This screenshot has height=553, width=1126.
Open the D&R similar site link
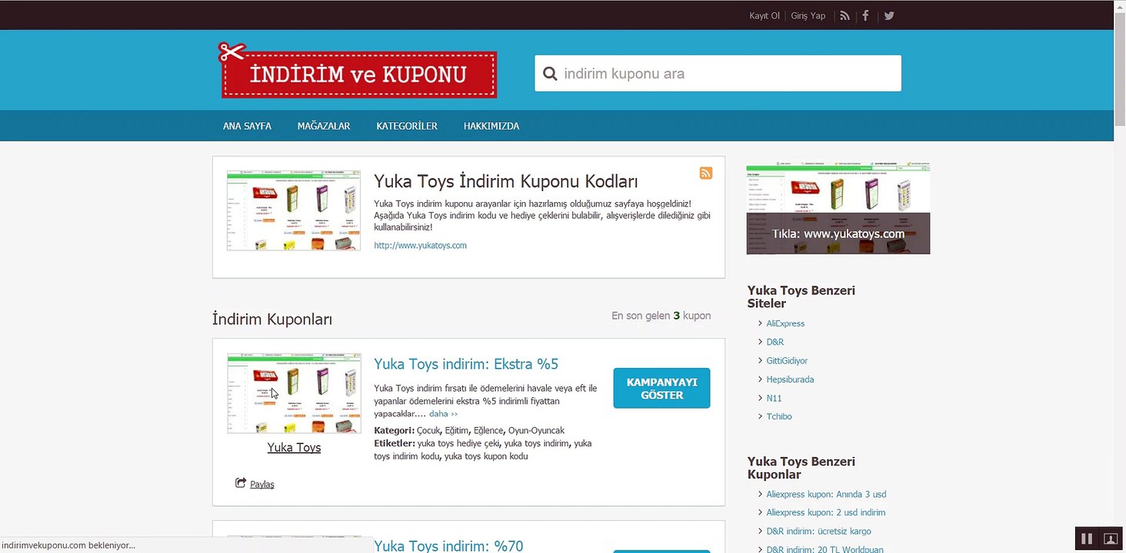click(x=775, y=343)
